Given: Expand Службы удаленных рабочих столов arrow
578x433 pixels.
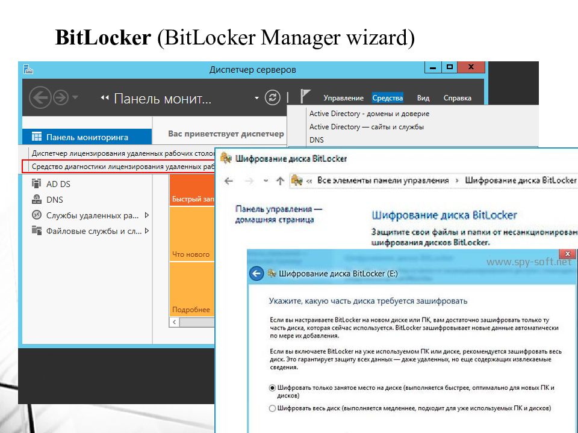Looking at the screenshot, I should 146,215.
